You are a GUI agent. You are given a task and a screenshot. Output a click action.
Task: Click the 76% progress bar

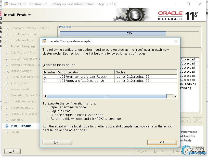129,33
